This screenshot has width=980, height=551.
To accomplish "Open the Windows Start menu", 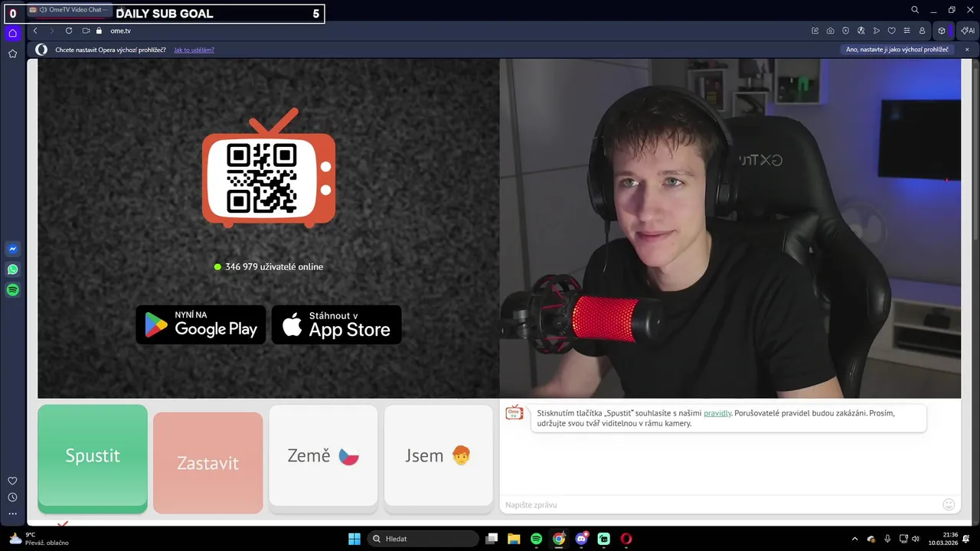I will 354,539.
